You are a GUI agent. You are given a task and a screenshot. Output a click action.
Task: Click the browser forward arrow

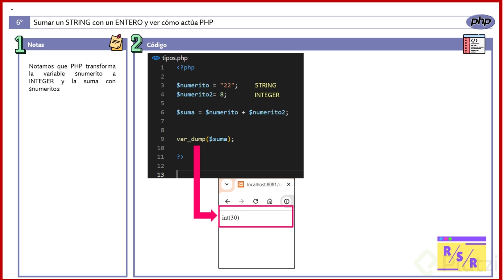coord(241,201)
